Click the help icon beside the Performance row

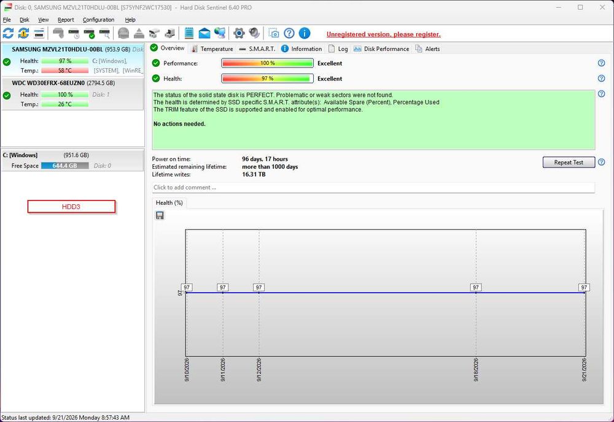pos(602,63)
